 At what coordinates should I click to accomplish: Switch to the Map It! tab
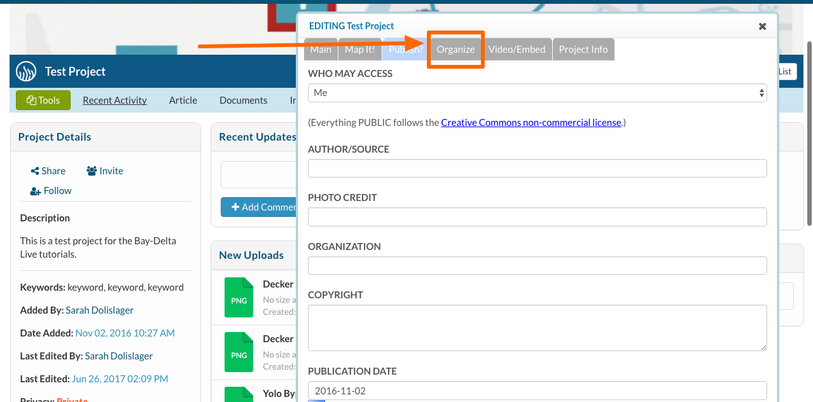(359, 50)
